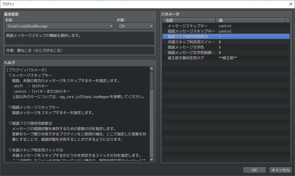Open the plugin name dropdown SkipAlreadyReadMessage

59,26
